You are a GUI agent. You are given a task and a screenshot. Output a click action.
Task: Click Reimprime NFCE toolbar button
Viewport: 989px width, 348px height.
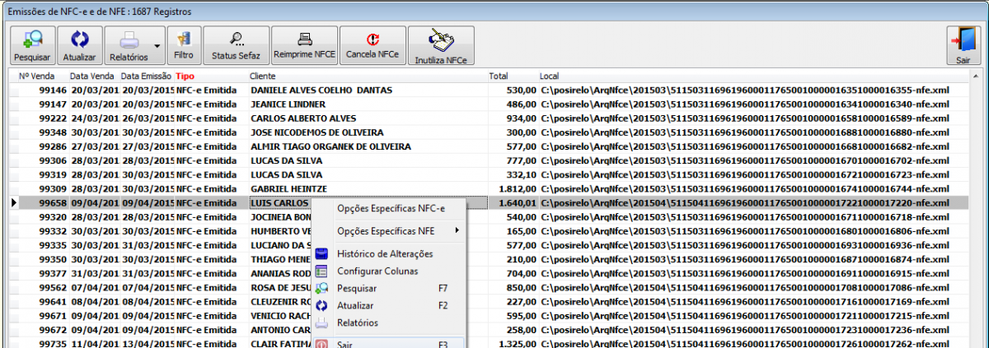tap(304, 46)
